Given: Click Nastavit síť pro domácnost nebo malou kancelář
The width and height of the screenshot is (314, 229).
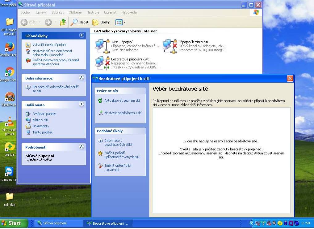Looking at the screenshot, I should coord(52,53).
